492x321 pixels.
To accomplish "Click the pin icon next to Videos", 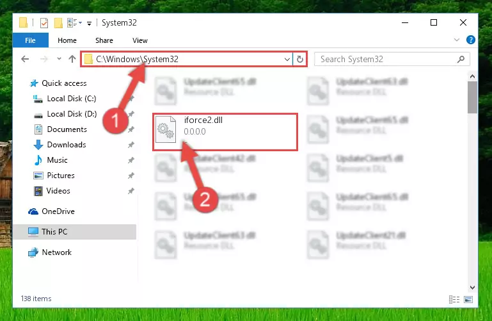I will [x=131, y=191].
